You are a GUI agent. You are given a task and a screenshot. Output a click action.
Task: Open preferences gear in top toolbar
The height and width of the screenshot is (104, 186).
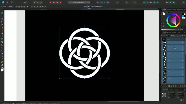tap(25, 2)
